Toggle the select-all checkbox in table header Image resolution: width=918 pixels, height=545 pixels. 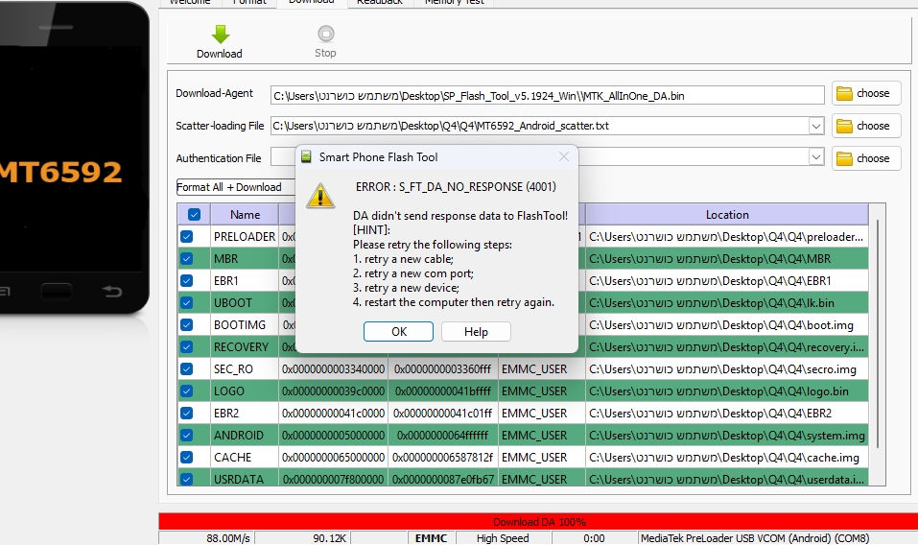(x=194, y=215)
